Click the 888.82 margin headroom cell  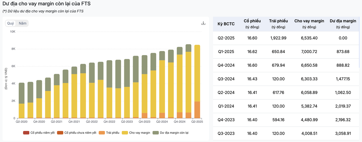pos(343,65)
